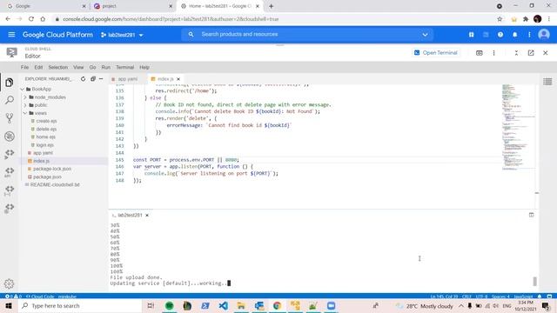Open the Google account avatar
The image size is (557, 313).
[543, 35]
